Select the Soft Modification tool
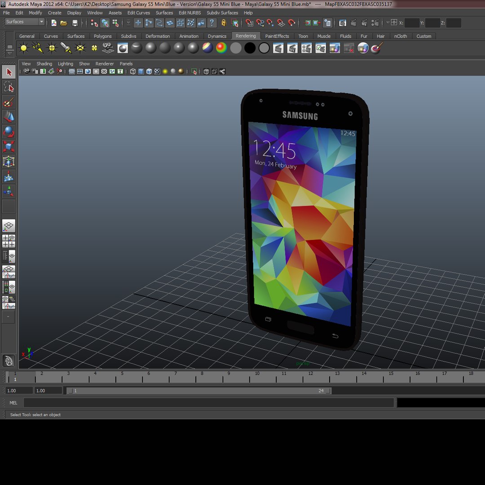The height and width of the screenshot is (485, 485). point(9,176)
